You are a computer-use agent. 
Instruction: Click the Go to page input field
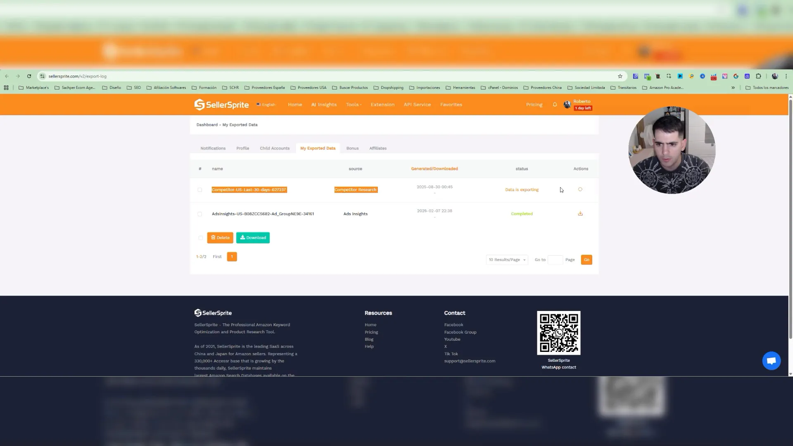[x=555, y=260]
